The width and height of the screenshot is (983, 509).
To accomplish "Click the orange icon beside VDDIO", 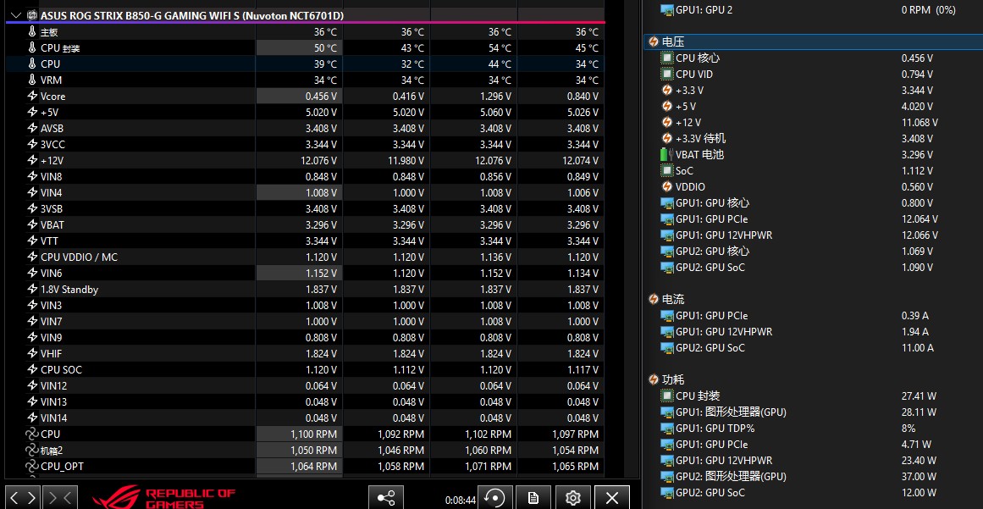I will click(667, 187).
